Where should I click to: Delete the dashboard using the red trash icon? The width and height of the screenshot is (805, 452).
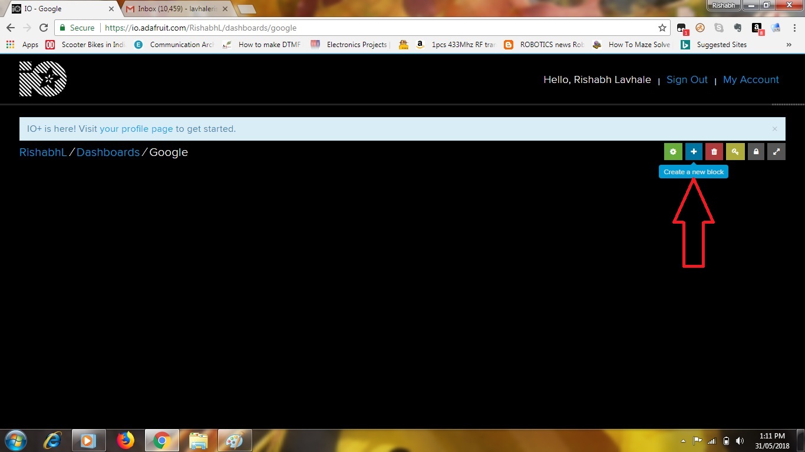click(x=714, y=152)
